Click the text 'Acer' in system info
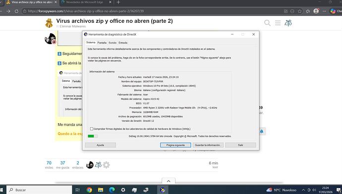 point(146,95)
